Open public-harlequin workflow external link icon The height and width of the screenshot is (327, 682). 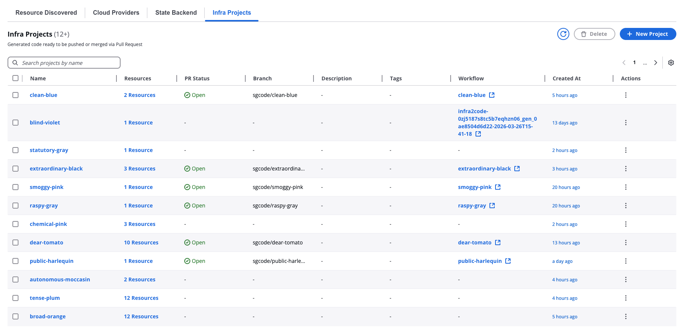(x=508, y=261)
